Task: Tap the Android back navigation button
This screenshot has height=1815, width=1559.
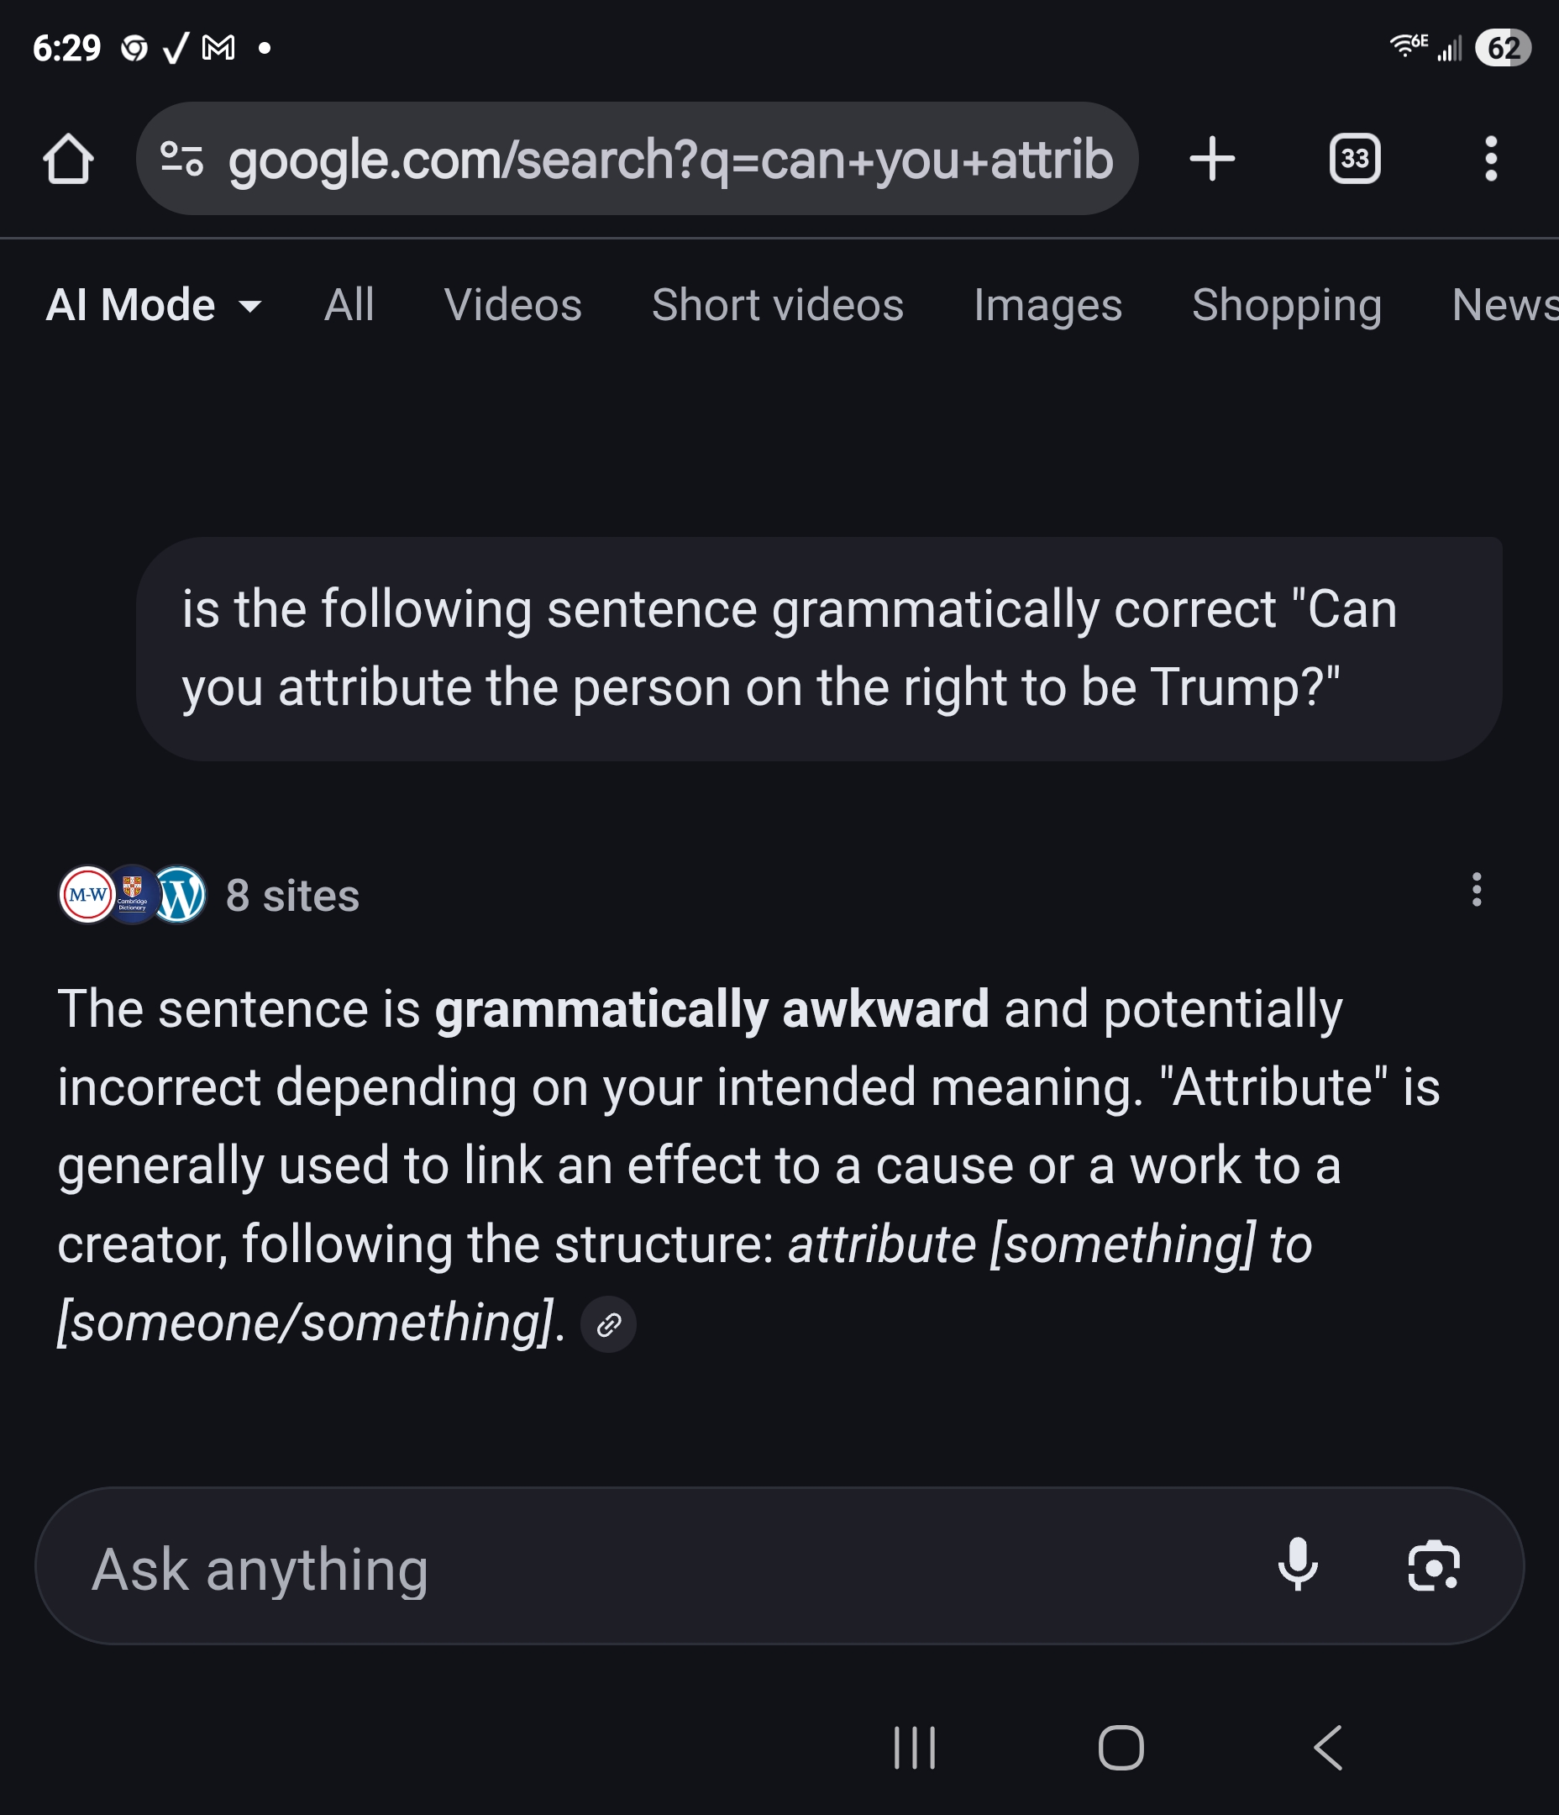Action: (x=1329, y=1748)
